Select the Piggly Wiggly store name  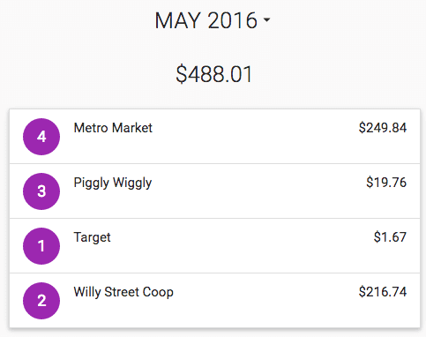point(113,183)
